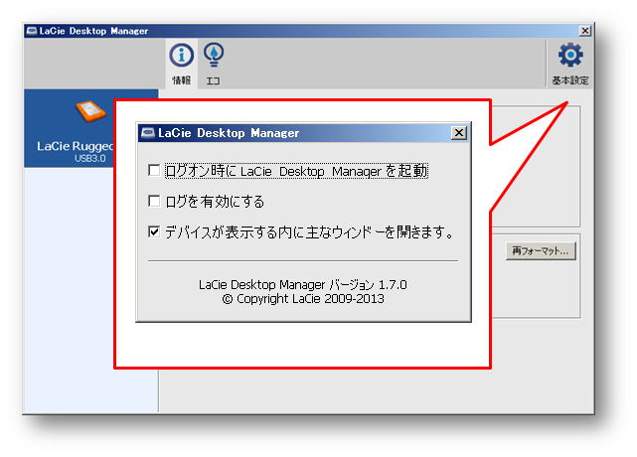The height and width of the screenshot is (457, 637).
Task: Click the USB3.0 label under LaCie Rugged
Action: [x=90, y=158]
